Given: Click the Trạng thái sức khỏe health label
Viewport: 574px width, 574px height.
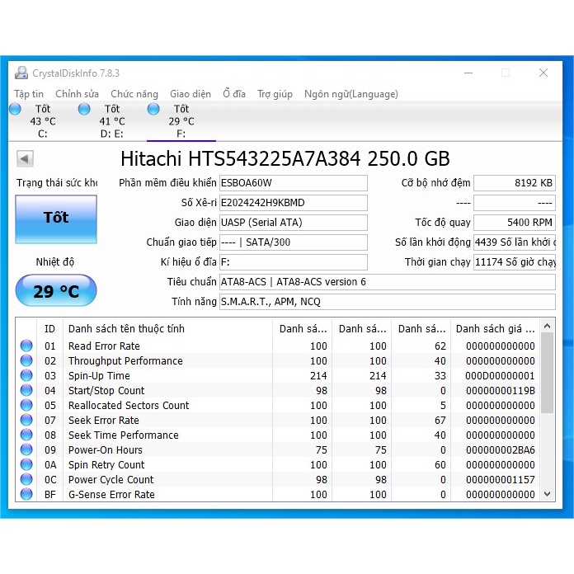Looking at the screenshot, I should click(x=57, y=182).
